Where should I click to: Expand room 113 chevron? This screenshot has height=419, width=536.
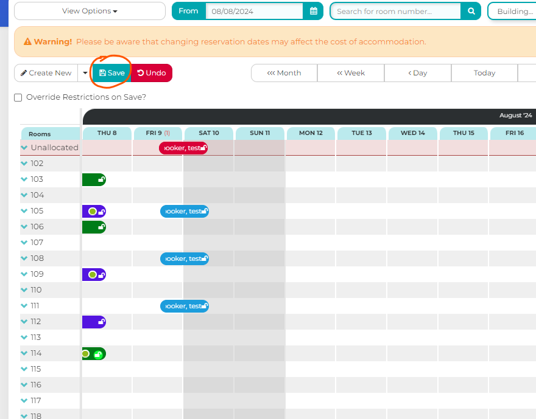pyautogui.click(x=24, y=337)
